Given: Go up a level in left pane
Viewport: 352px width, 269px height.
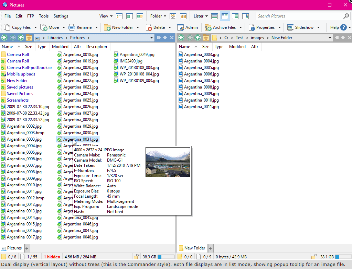Looking at the screenshot, I should coord(21,38).
